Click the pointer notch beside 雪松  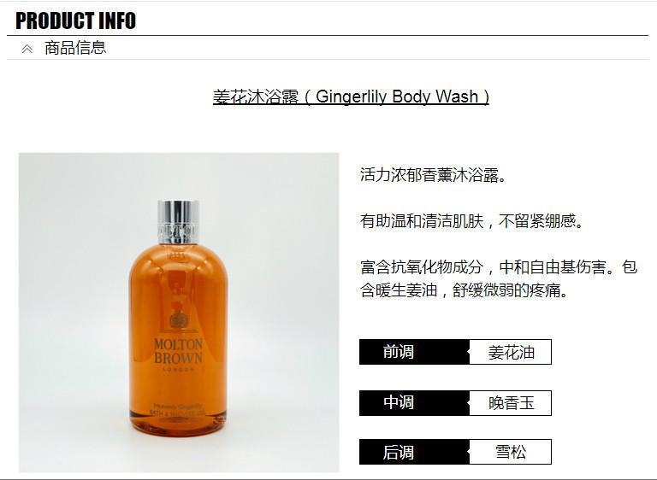[468, 452]
